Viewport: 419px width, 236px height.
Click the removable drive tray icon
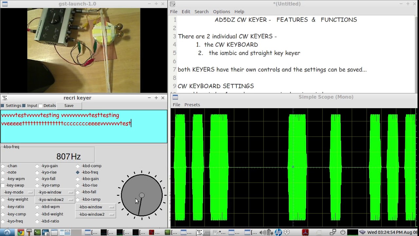point(362,232)
